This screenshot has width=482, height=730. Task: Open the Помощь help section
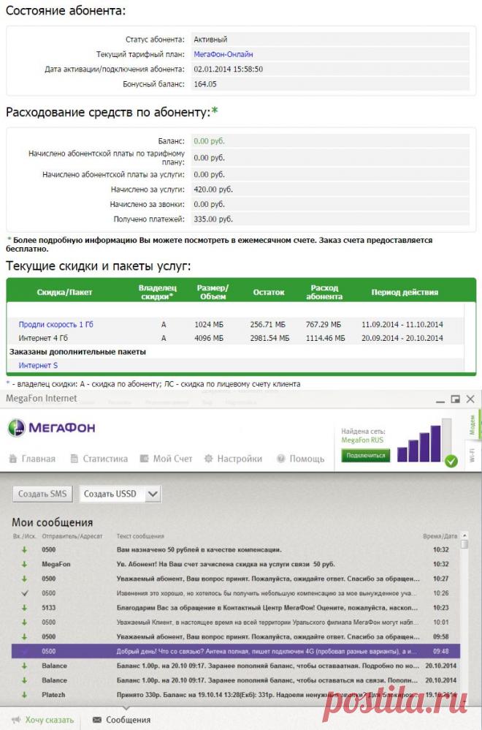[x=301, y=459]
